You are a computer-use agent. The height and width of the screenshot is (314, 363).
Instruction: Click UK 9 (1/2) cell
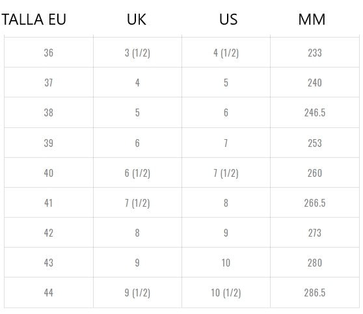pyautogui.click(x=137, y=293)
